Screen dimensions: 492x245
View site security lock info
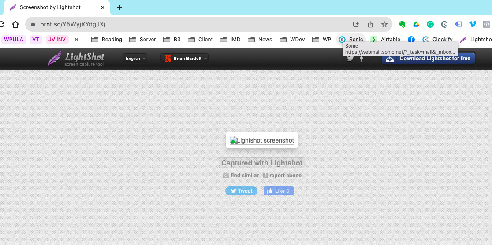pyautogui.click(x=33, y=24)
